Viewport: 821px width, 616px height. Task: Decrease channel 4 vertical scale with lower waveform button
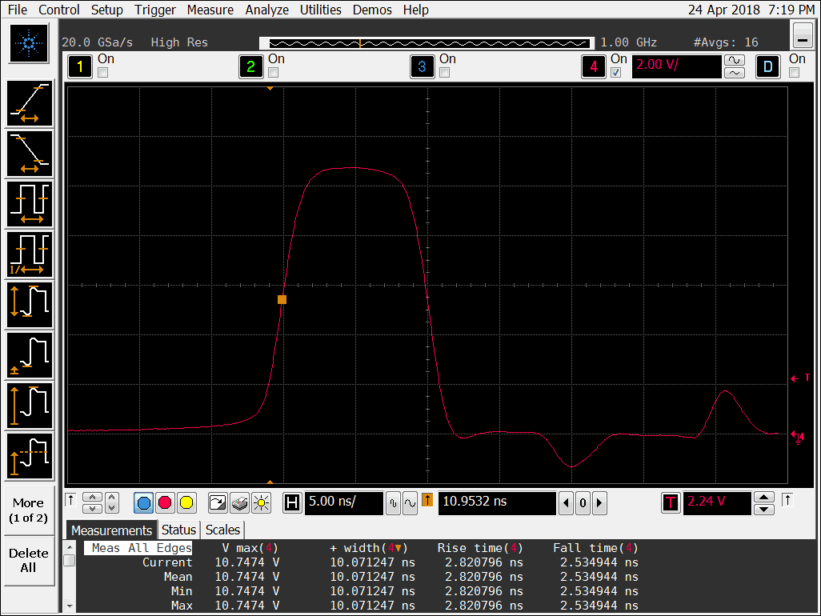(x=735, y=73)
